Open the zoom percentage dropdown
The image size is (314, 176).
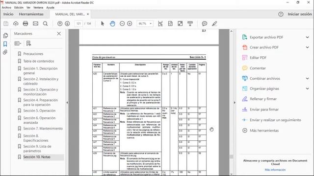151,23
